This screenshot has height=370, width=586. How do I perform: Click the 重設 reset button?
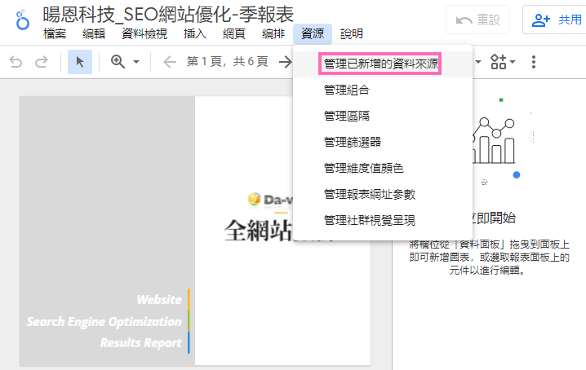click(477, 20)
